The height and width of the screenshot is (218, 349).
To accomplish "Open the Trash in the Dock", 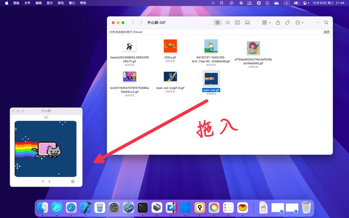I will pos(307,208).
